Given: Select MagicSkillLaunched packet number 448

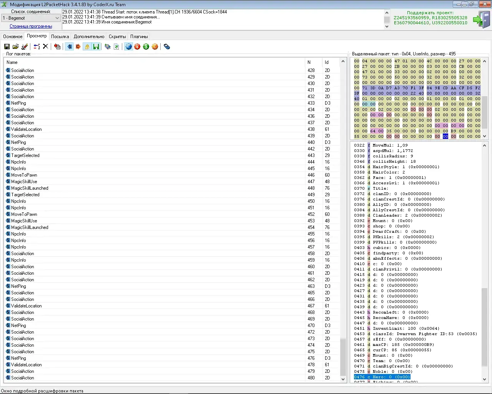Looking at the screenshot, I should 172,188.
